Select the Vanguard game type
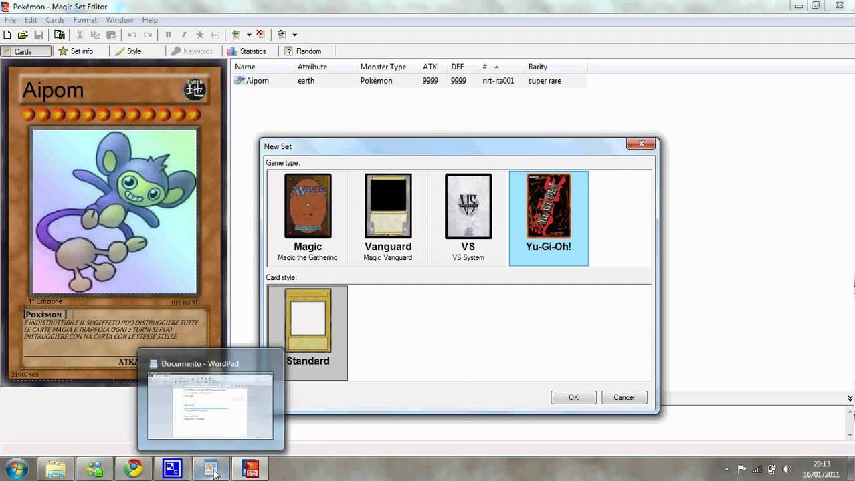 point(388,218)
